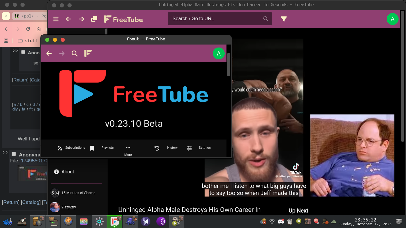This screenshot has width=406, height=228.
Task: Open the disk utility with wrench in taskbar
Action: 23,221
